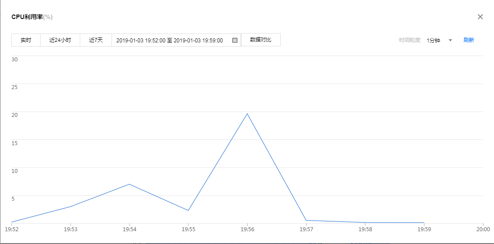494x244 pixels.
Task: Select the 近24小时 time range
Action: point(60,40)
